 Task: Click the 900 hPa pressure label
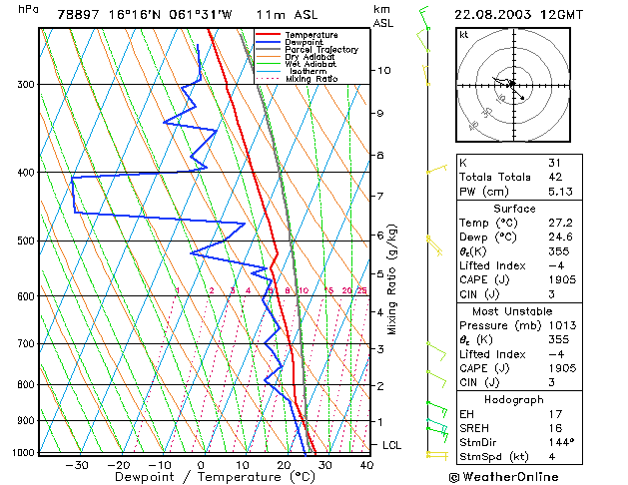click(x=26, y=420)
